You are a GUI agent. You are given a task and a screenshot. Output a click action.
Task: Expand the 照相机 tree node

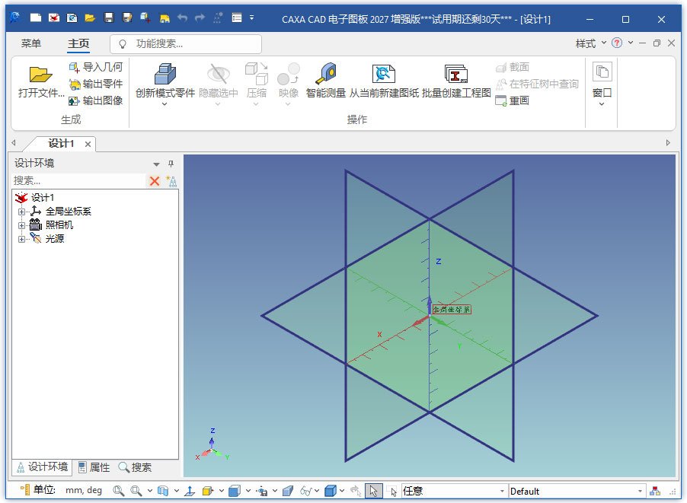point(21,225)
